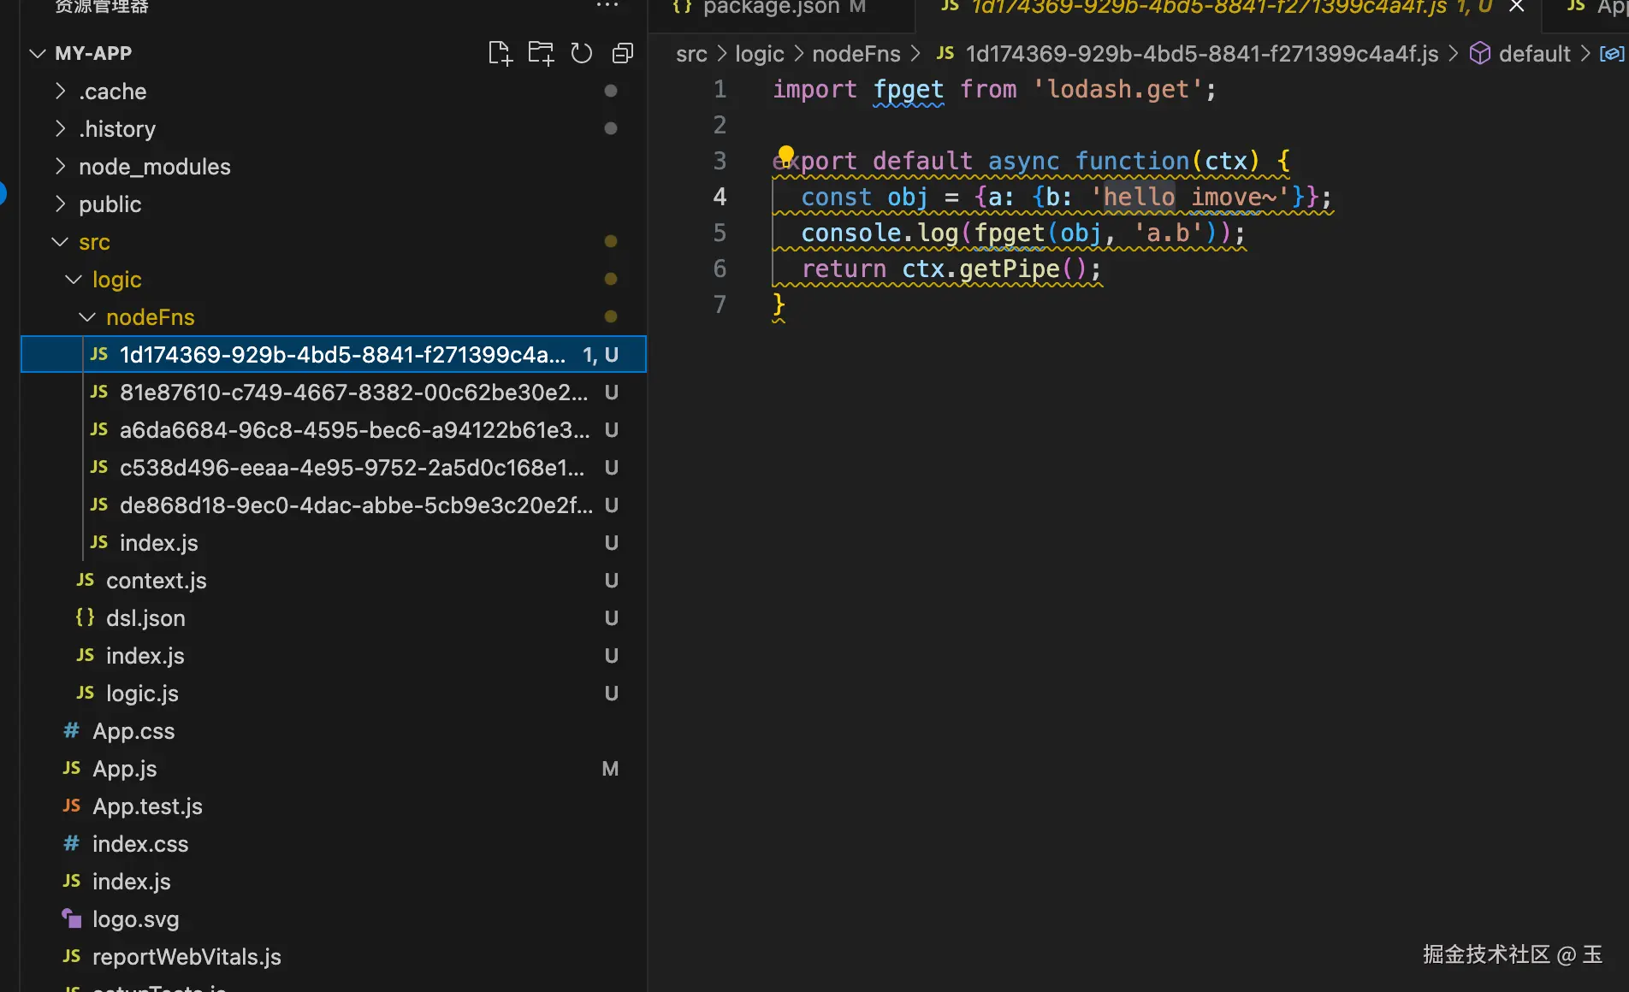Click the image icon beside logo.svg
Image resolution: width=1629 pixels, height=992 pixels.
point(72,918)
